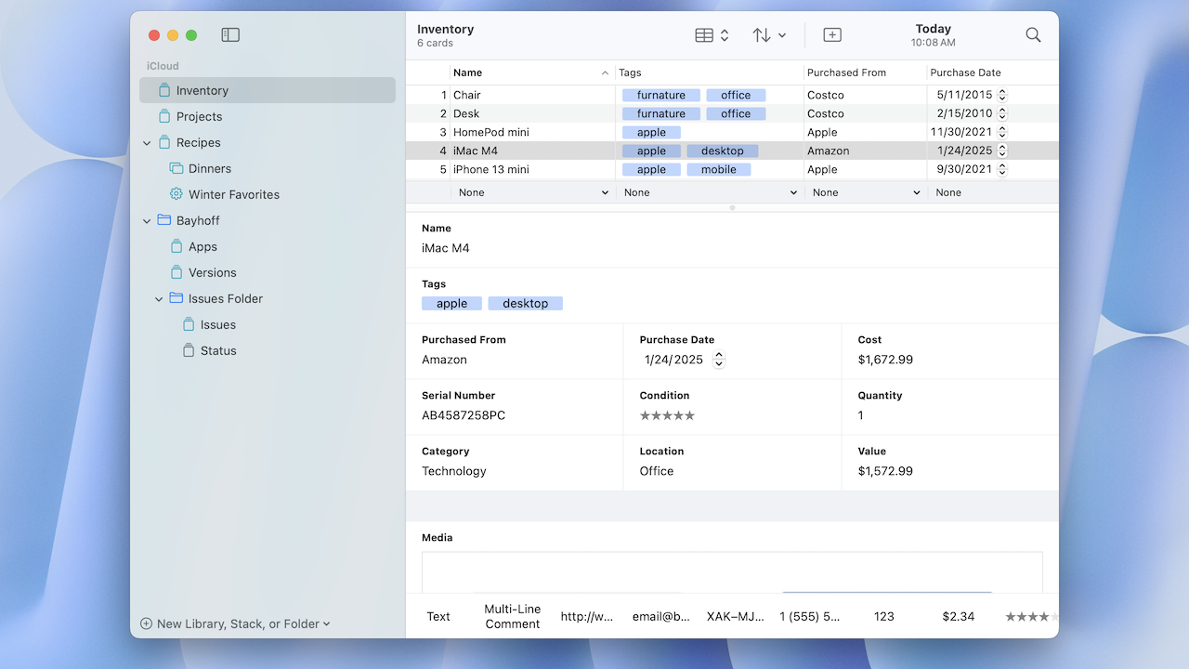
Task: Open the table view mode selector
Action: tap(712, 35)
